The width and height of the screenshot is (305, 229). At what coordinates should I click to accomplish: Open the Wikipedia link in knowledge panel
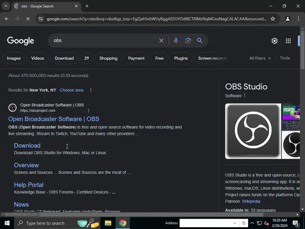(x=251, y=201)
